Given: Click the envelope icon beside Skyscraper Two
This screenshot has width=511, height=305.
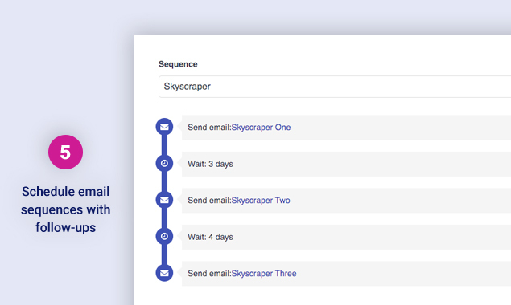Looking at the screenshot, I should pyautogui.click(x=164, y=200).
